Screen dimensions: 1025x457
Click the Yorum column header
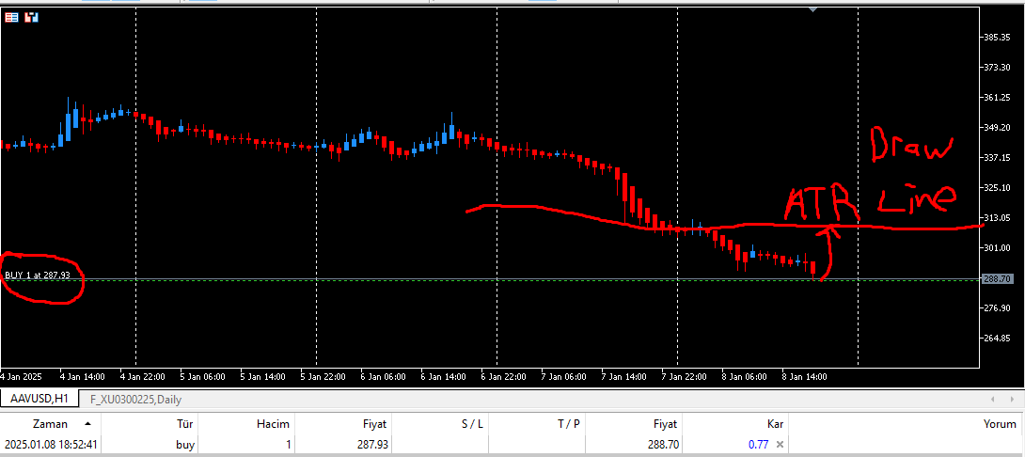pos(1001,424)
